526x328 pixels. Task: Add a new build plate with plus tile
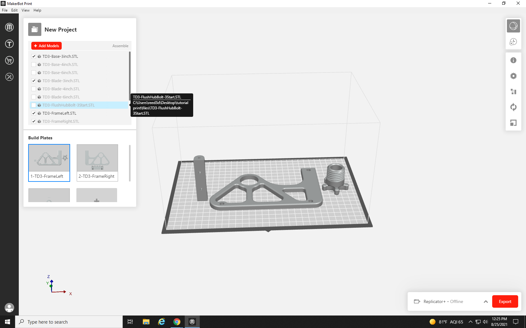pyautogui.click(x=97, y=195)
